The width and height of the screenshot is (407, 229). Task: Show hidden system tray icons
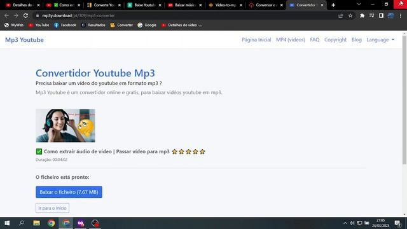(345, 223)
